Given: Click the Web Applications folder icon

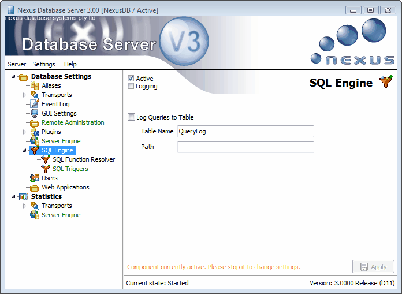Looking at the screenshot, I should (35, 188).
